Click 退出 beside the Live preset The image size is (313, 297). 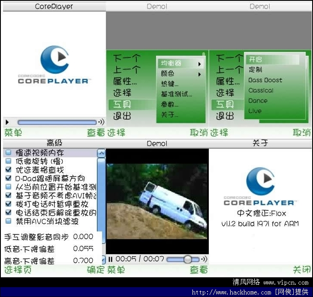pos(225,116)
